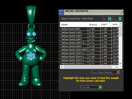Click the 2.01 grams cell for 10KY
The height and width of the screenshot is (99, 132).
tap(94, 32)
